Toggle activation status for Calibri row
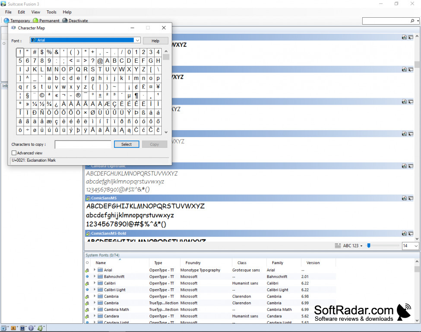Image resolution: width=421 pixels, height=332 pixels. pyautogui.click(x=87, y=283)
